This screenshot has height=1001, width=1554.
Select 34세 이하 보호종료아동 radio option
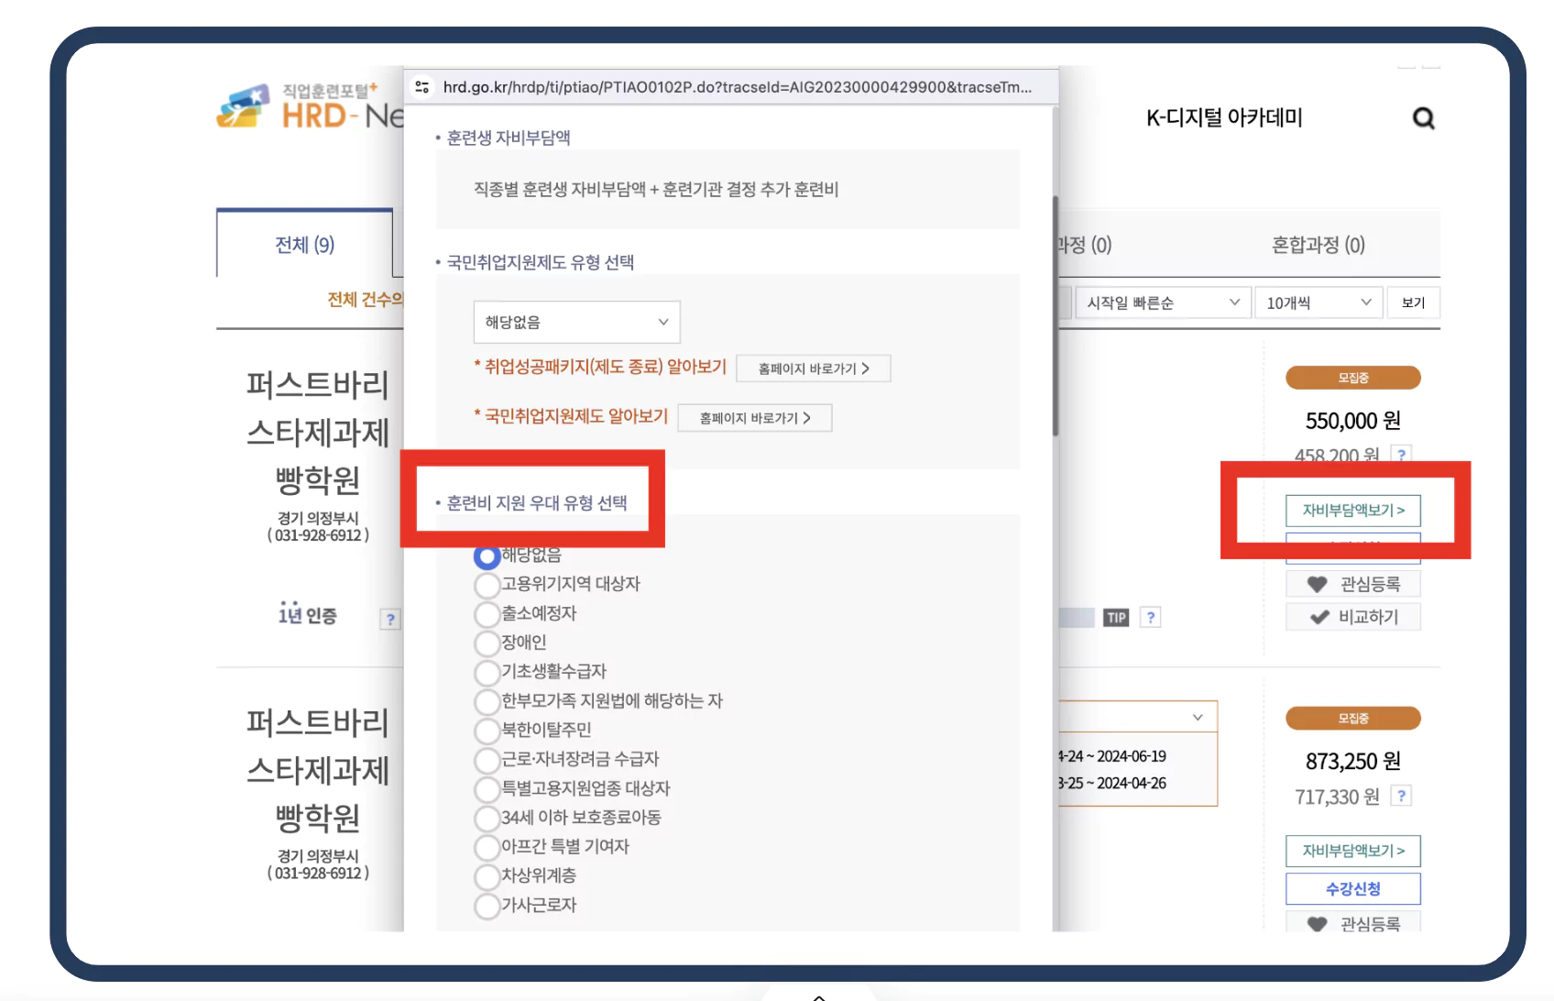click(487, 818)
